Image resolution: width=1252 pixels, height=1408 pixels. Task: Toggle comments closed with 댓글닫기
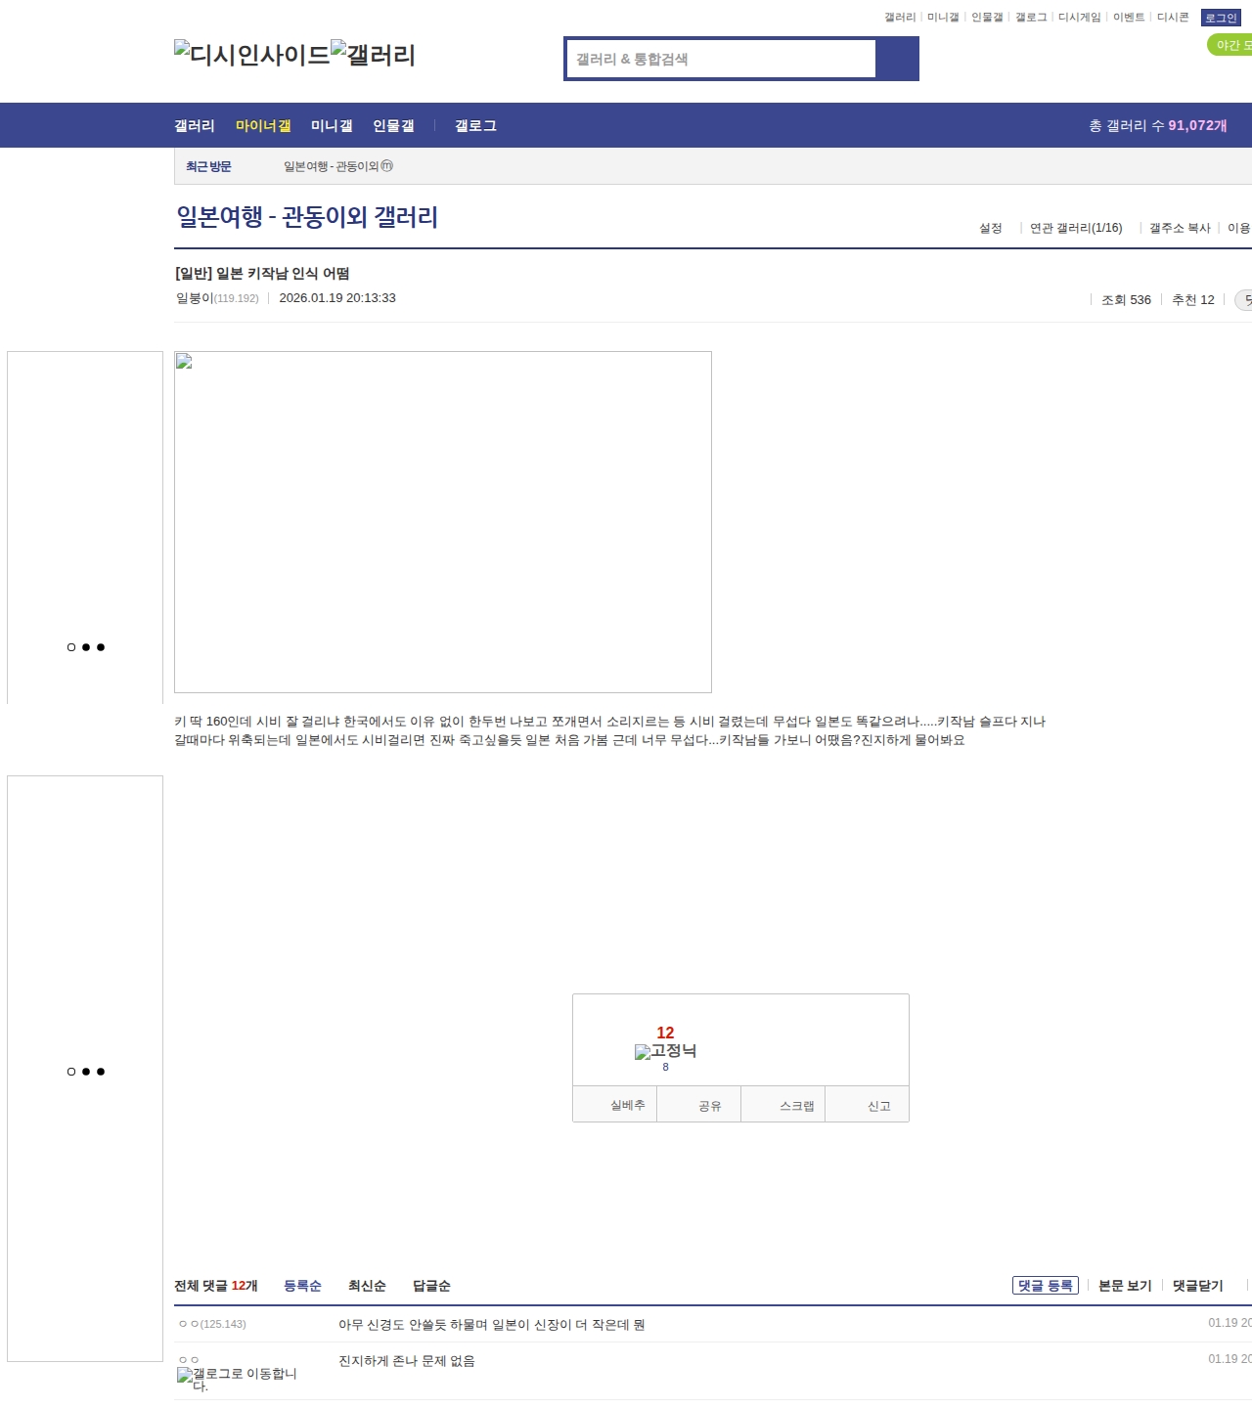point(1197,1286)
